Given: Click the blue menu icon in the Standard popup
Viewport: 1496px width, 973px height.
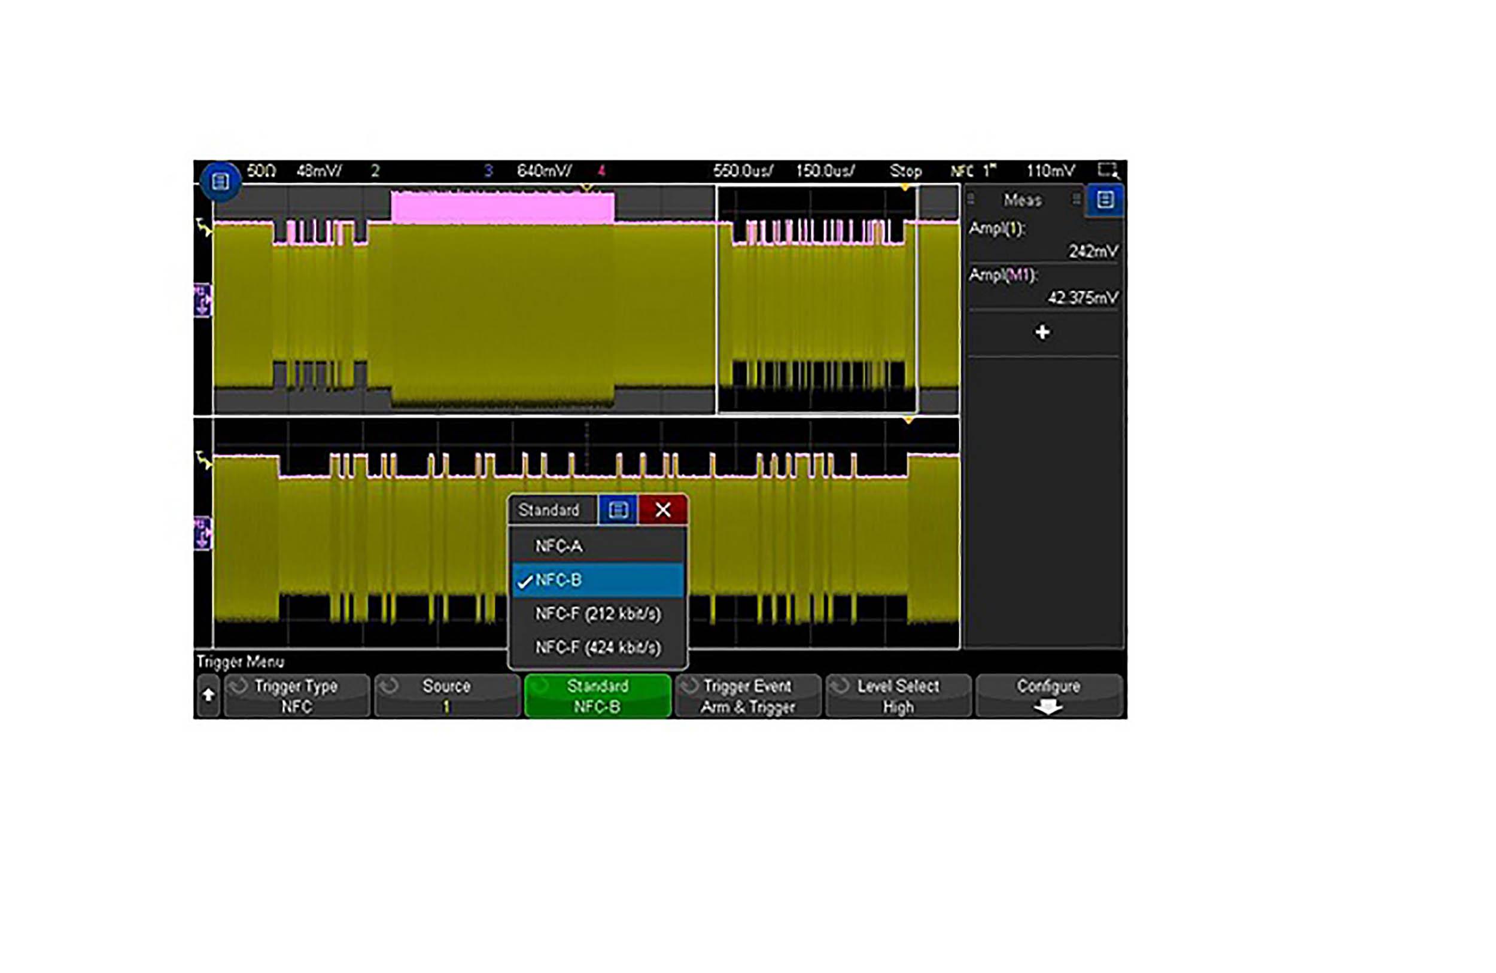Looking at the screenshot, I should coord(618,510).
